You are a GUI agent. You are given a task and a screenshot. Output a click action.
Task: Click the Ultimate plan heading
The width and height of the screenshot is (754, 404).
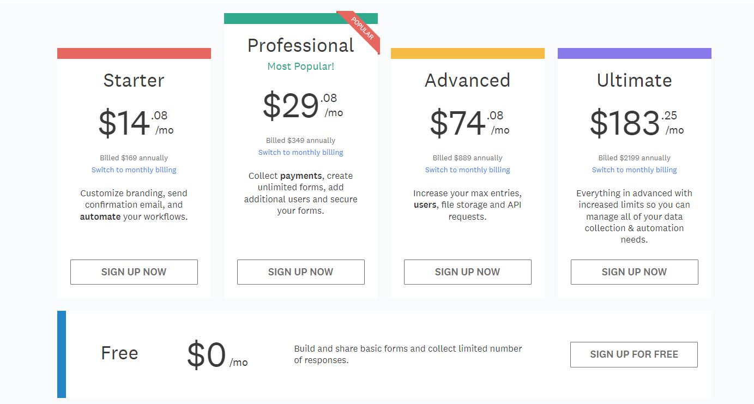coord(635,80)
